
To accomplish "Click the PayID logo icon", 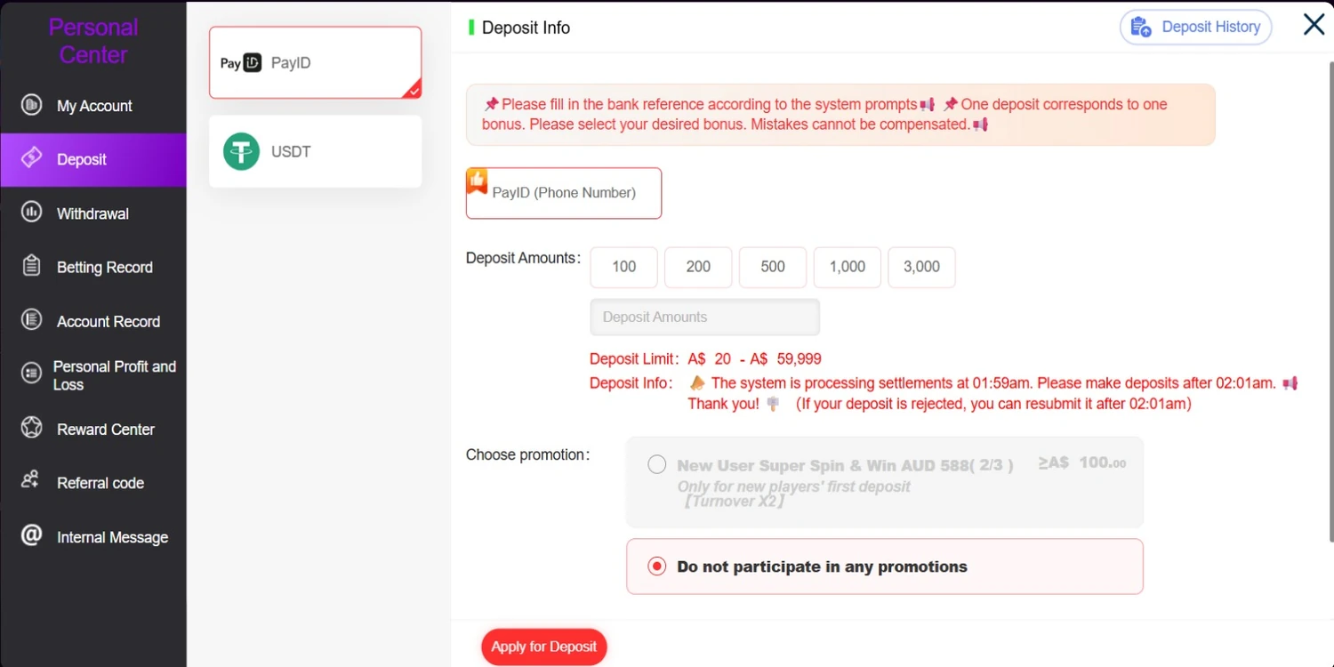I will pos(241,63).
